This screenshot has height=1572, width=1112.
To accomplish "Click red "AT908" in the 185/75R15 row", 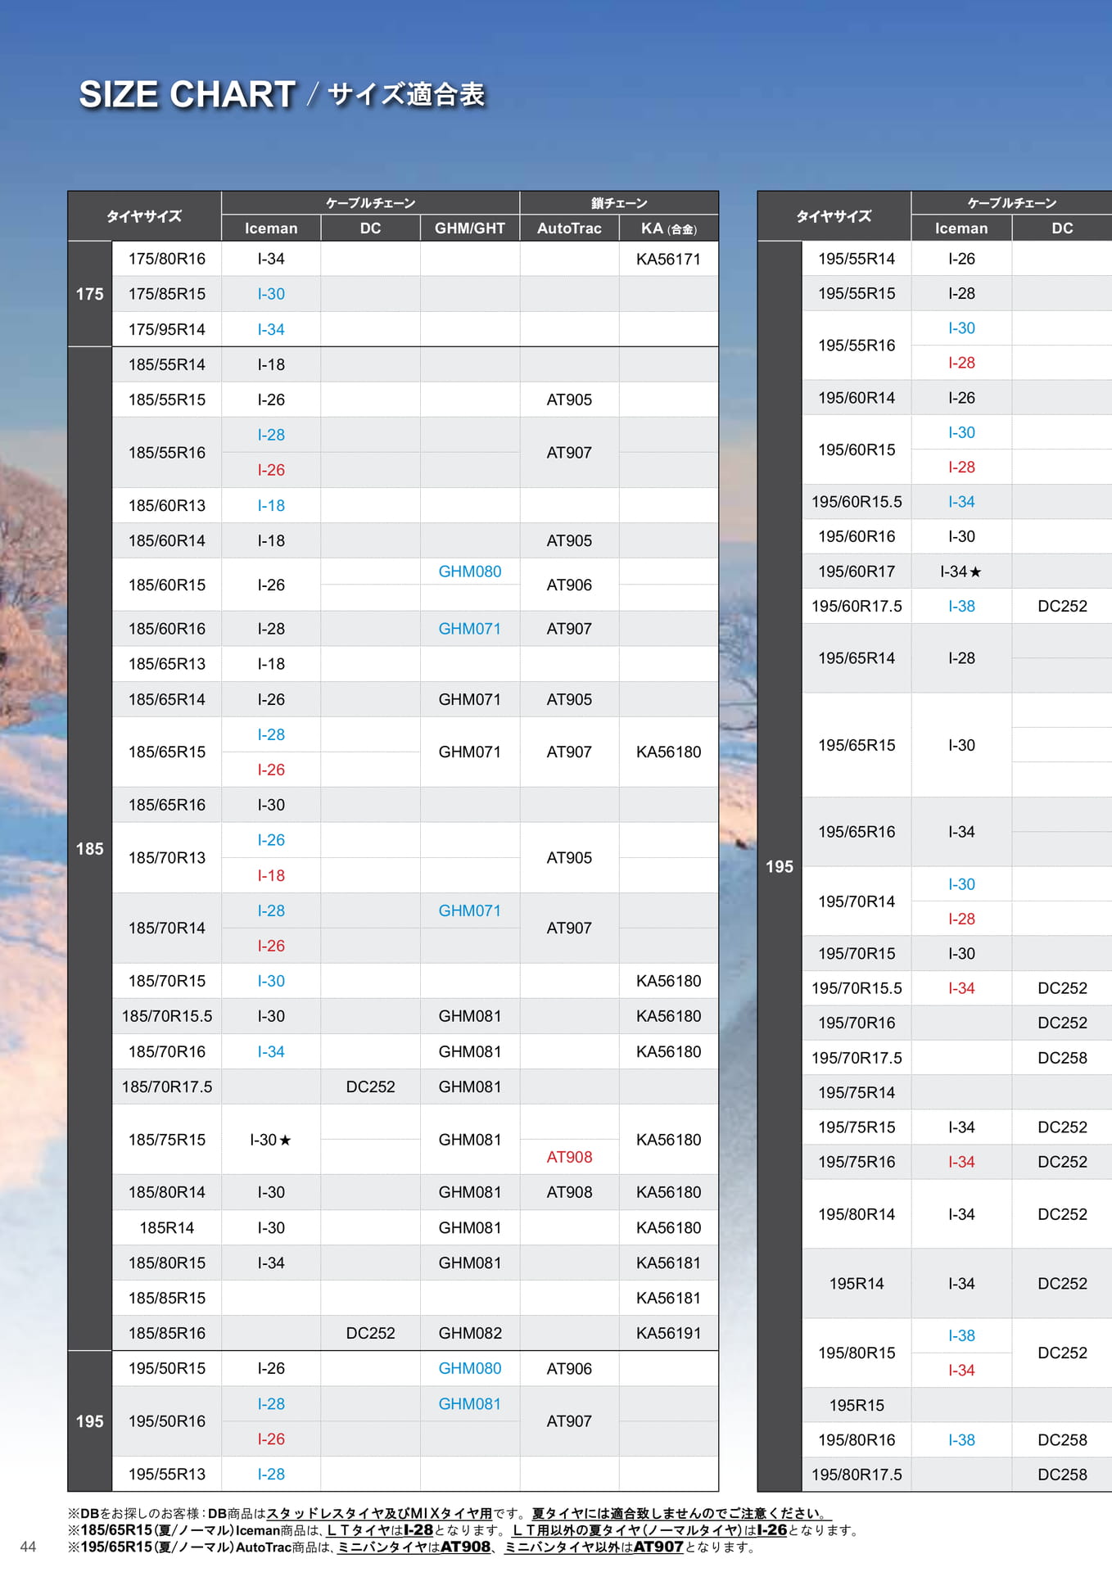I will coord(569,1157).
